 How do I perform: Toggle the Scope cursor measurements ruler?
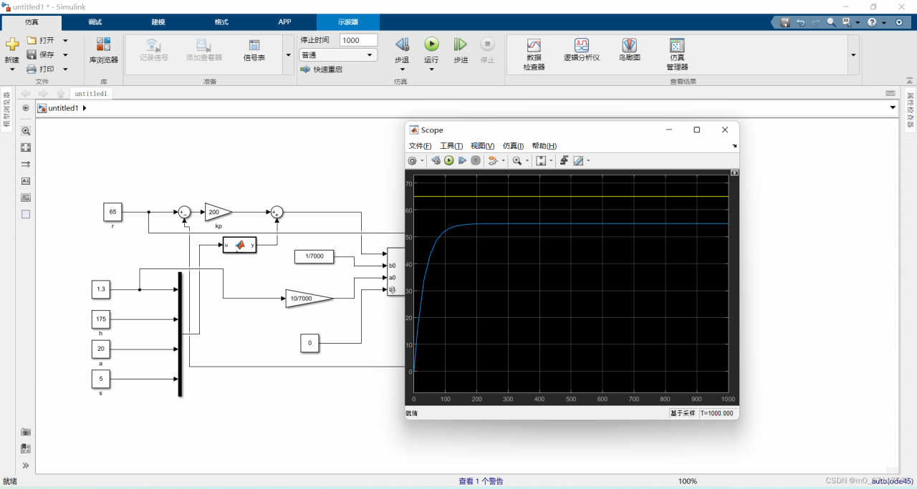pyautogui.click(x=578, y=161)
